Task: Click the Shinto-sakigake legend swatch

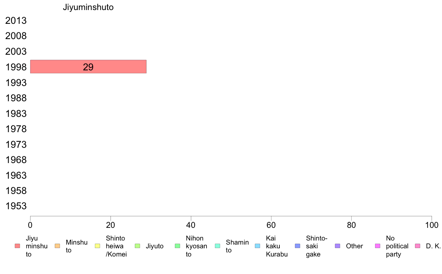Action: pos(298,246)
